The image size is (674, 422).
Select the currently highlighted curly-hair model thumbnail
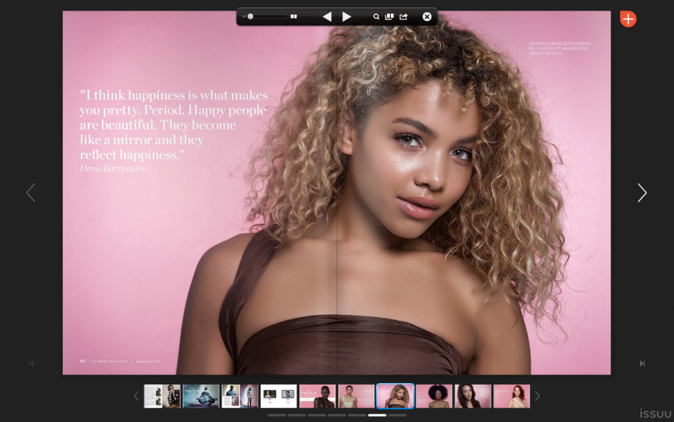pyautogui.click(x=395, y=396)
